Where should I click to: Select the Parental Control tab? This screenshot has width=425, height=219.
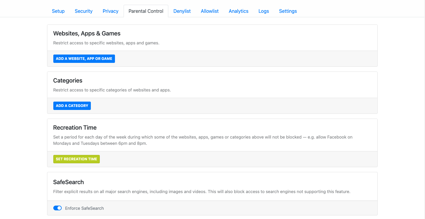[146, 11]
